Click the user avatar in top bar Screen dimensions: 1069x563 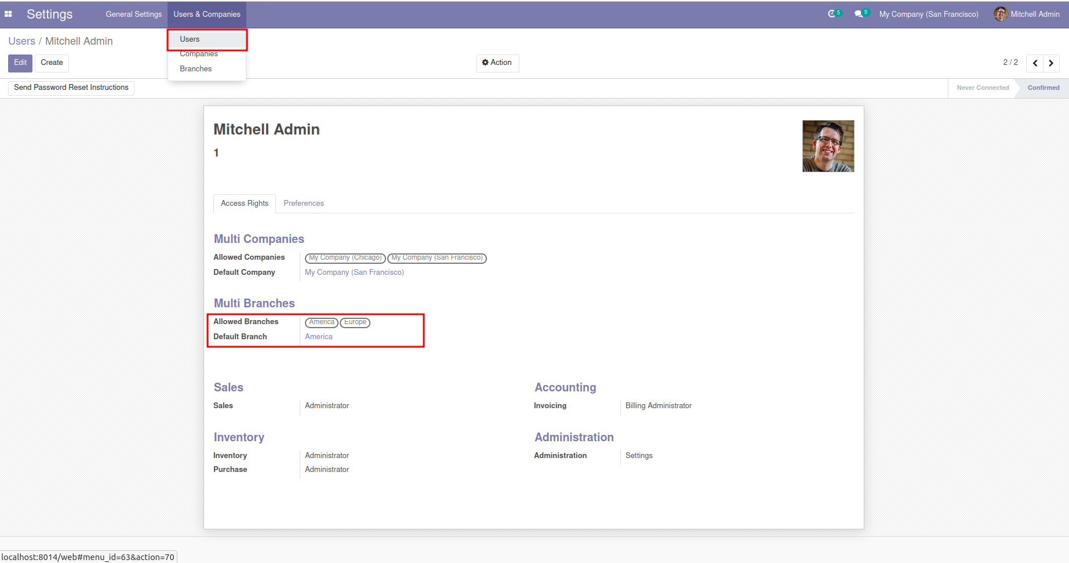(1000, 14)
